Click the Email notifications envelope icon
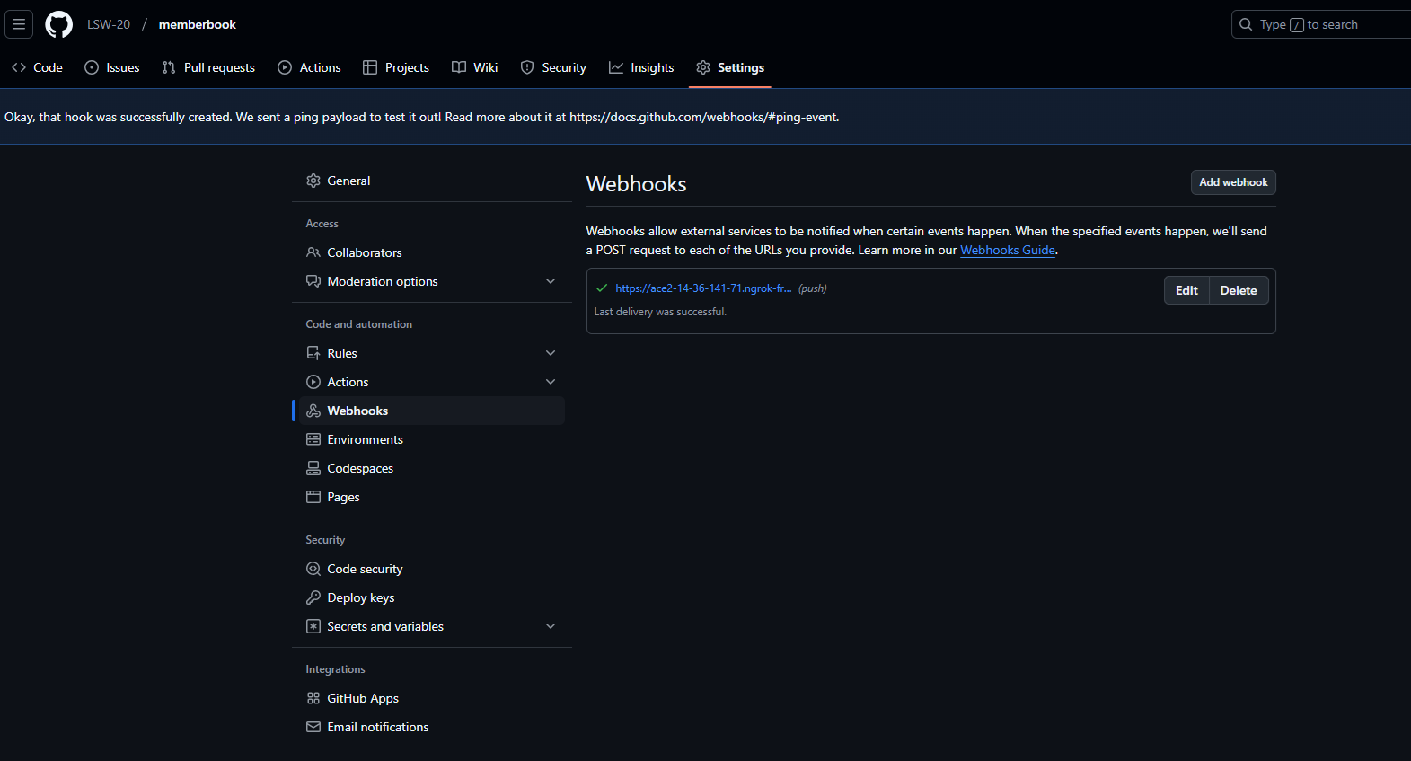This screenshot has width=1411, height=761. [313, 727]
